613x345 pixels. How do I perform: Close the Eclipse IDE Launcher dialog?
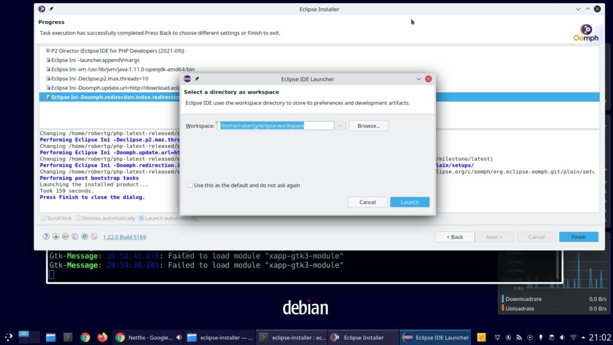(x=429, y=79)
